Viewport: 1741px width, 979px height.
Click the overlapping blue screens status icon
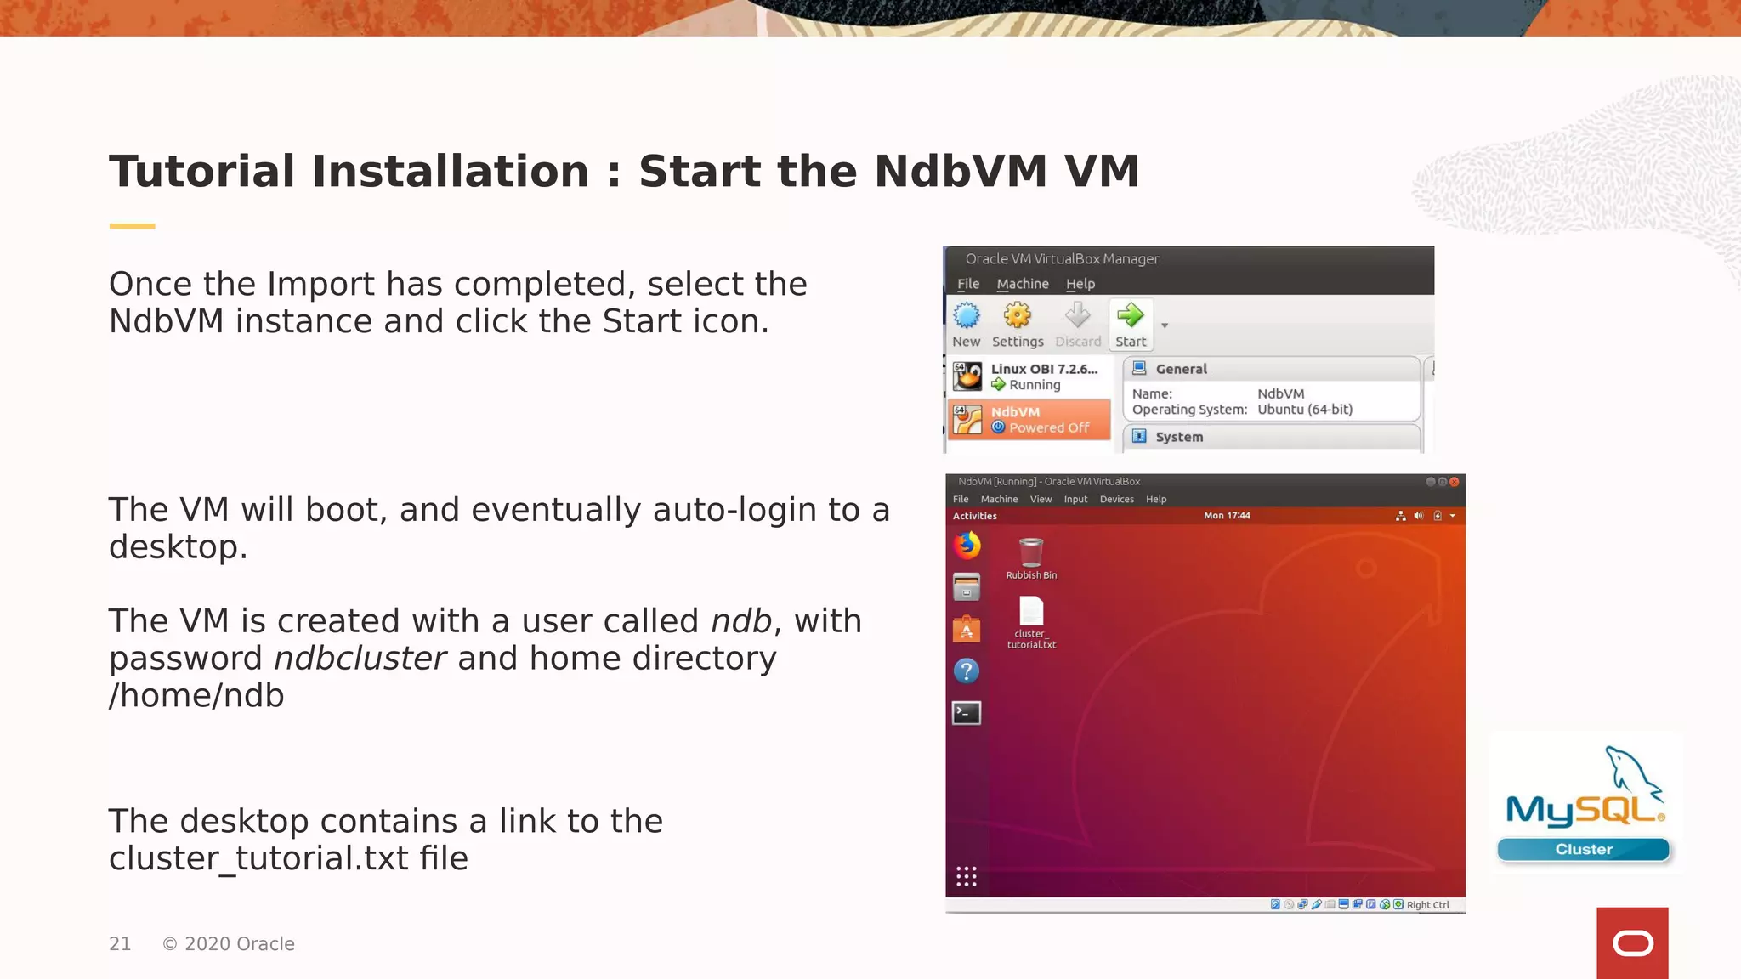[x=1358, y=904]
